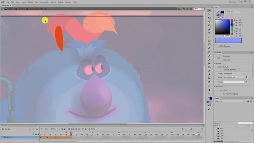Select the Lasso tool
The height and width of the screenshot is (143, 254).
pyautogui.click(x=209, y=25)
